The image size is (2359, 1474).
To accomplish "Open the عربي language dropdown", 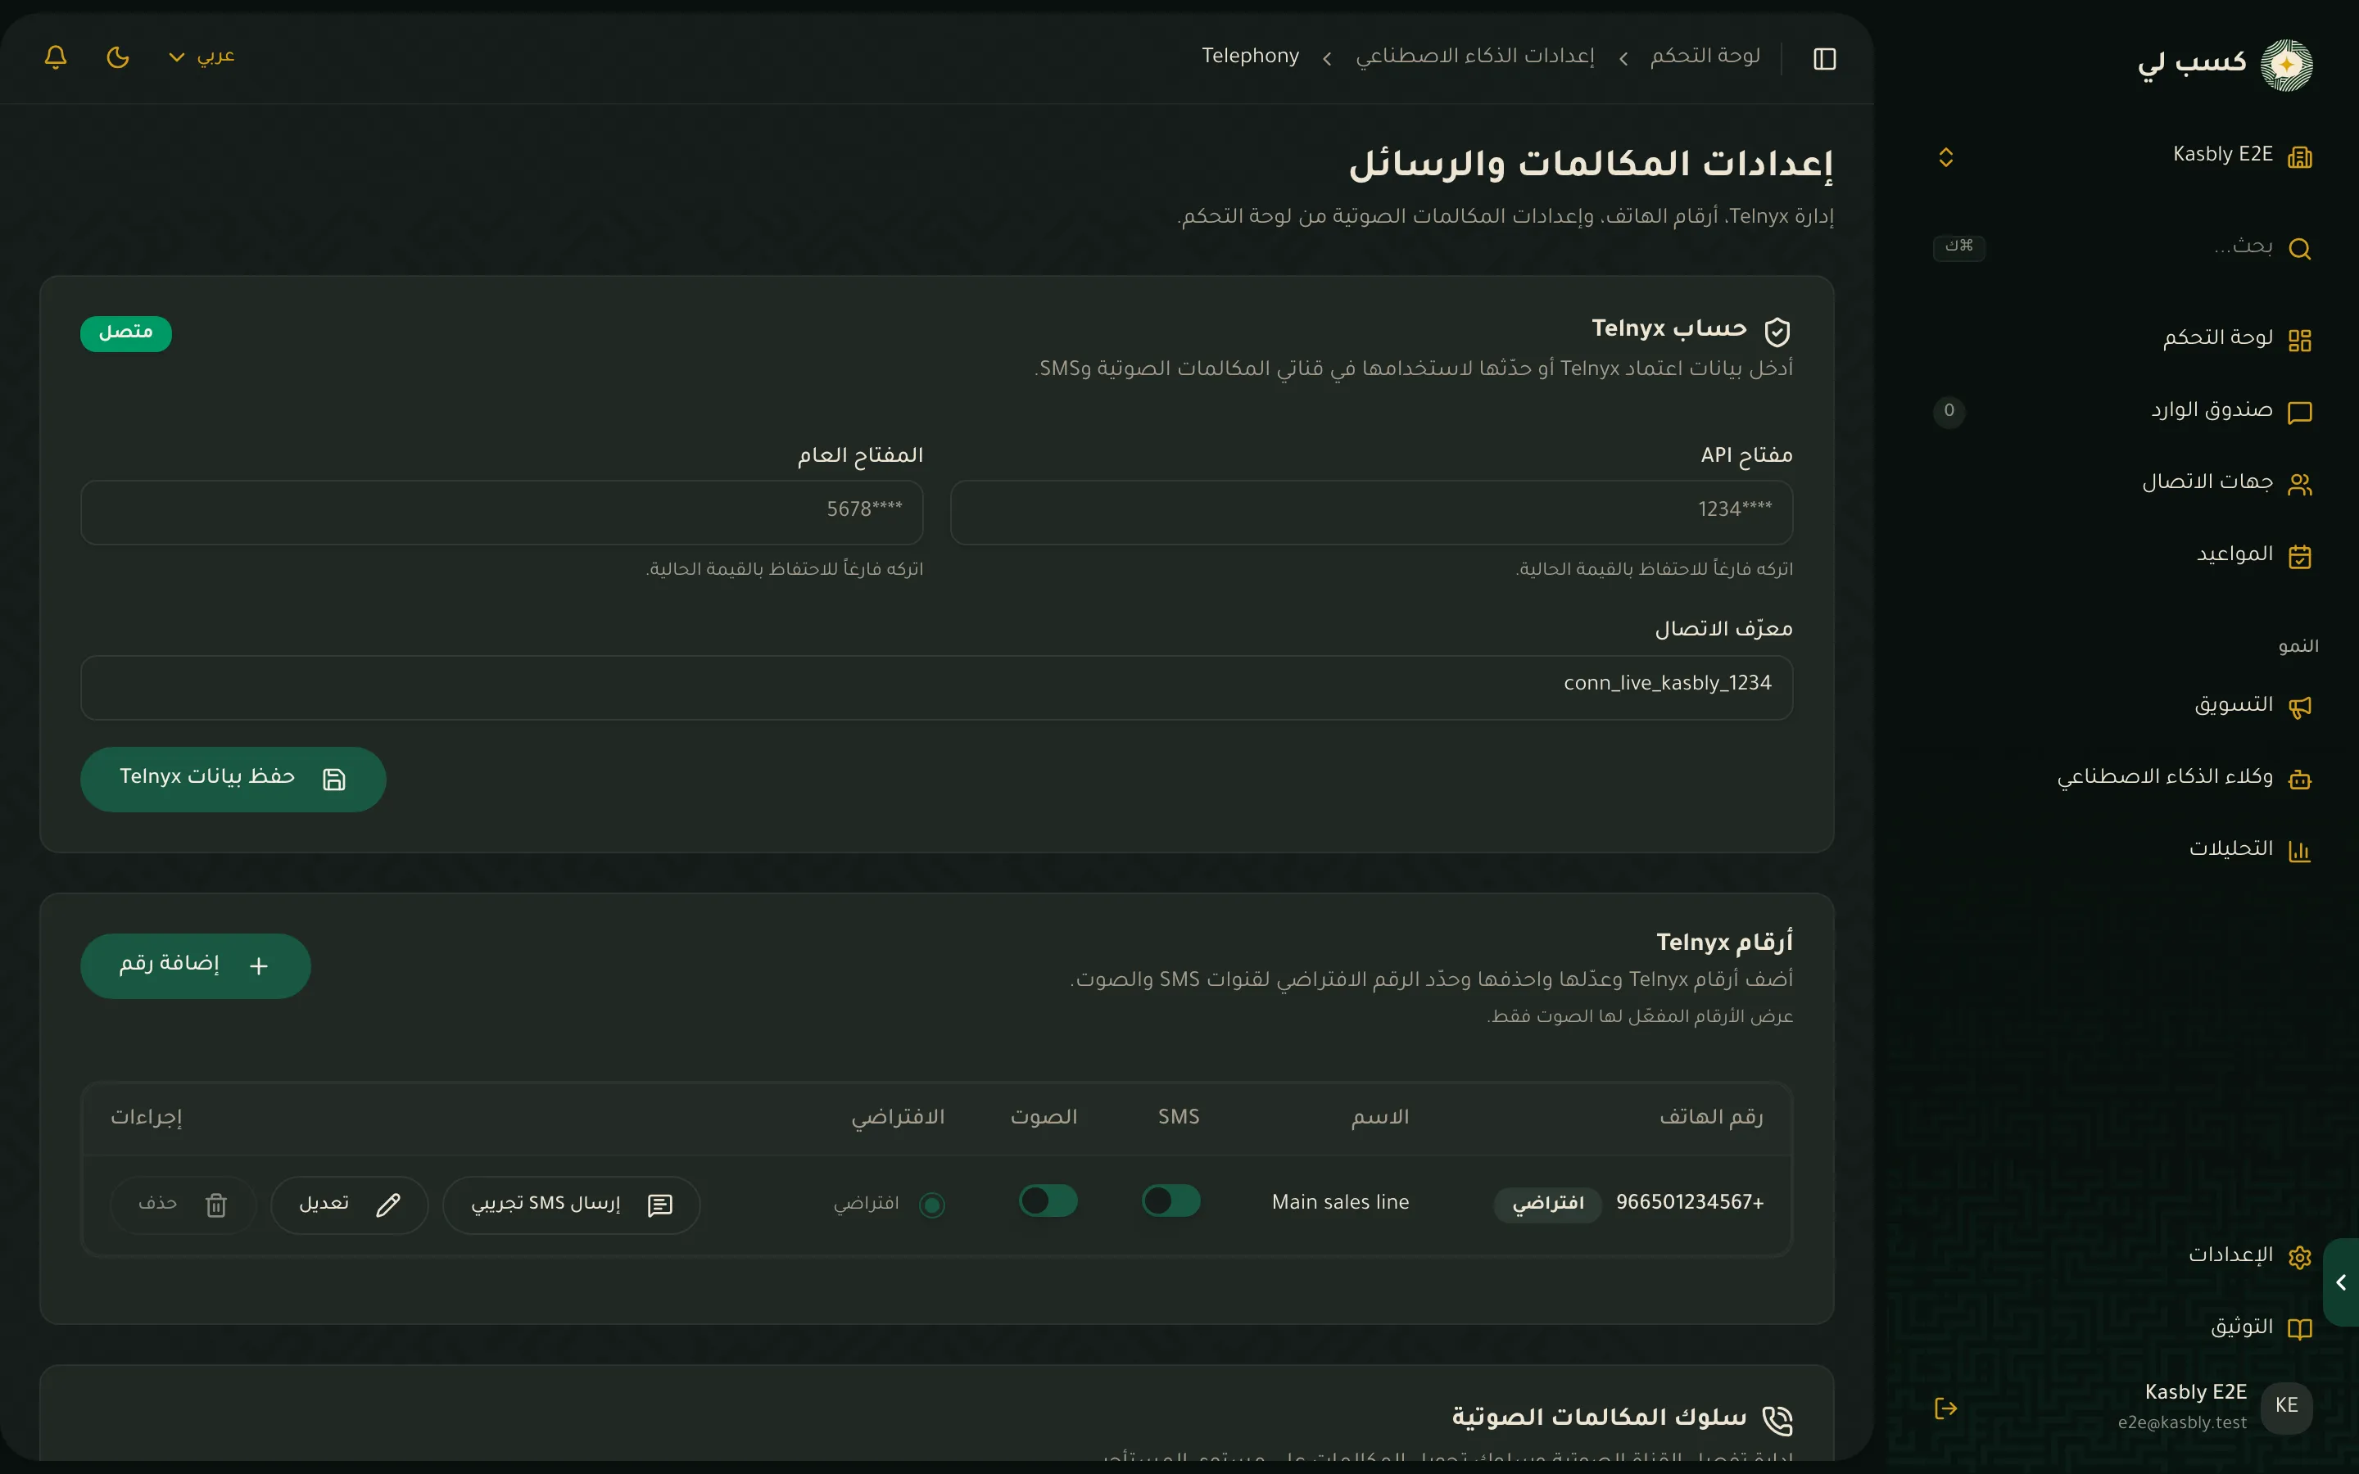I will (201, 57).
